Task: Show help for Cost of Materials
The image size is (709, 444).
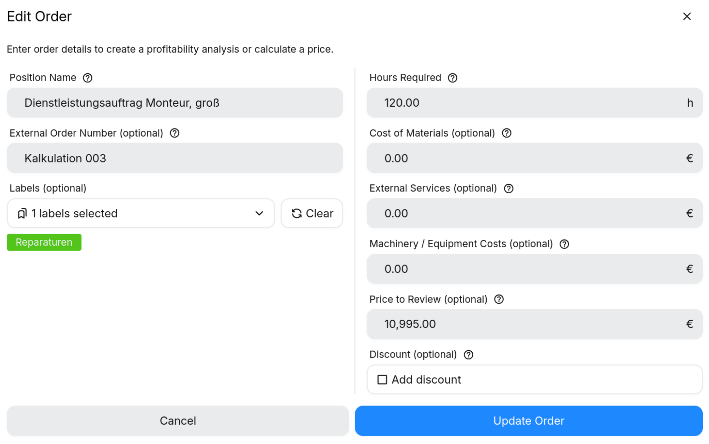Action: click(507, 133)
